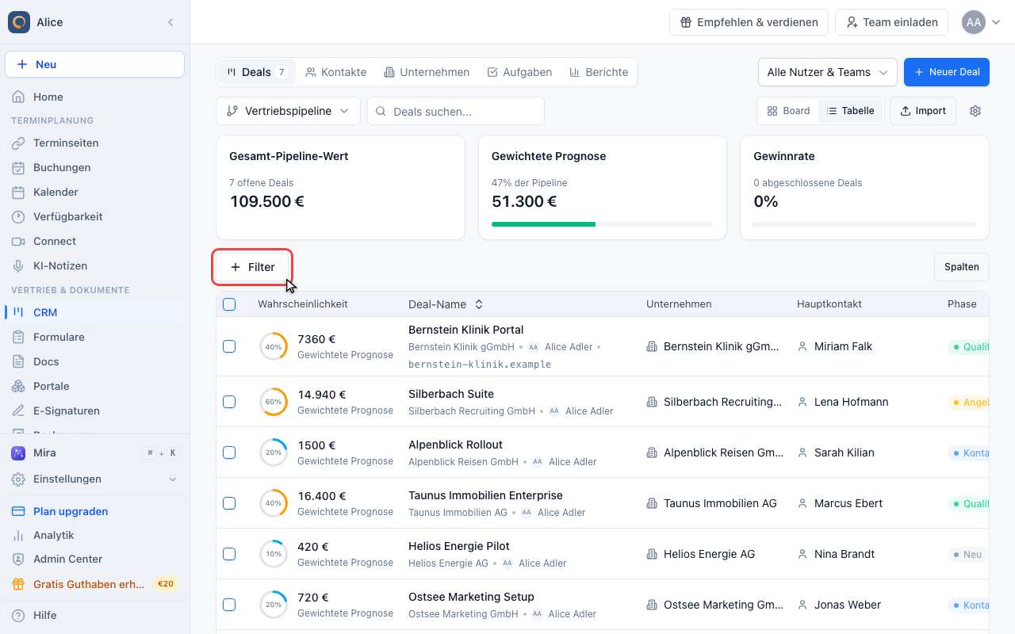Screen dimensions: 1015x634
Task: Click the Analytik bar chart icon
Action: [18, 536]
